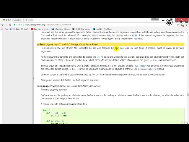The image size is (189, 142).
Task: Click the 'class C:' code line
Action: coord(46,110)
